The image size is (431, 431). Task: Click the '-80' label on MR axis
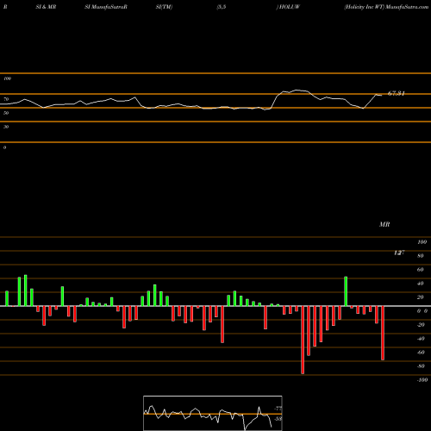[421, 366]
